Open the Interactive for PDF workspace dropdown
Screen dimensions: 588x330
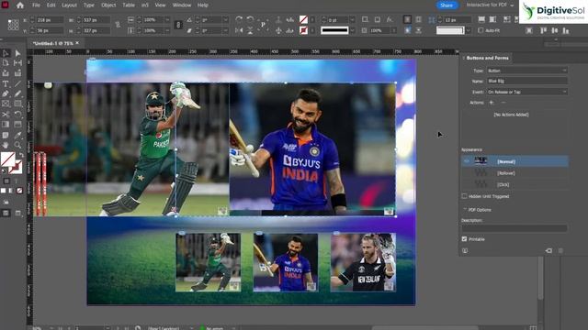(x=490, y=5)
